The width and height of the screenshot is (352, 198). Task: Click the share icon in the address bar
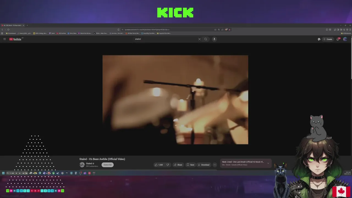coord(222,29)
